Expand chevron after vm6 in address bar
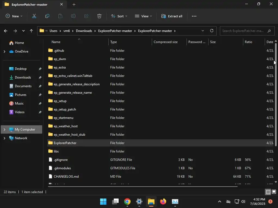The height and width of the screenshot is (208, 278). (73, 31)
